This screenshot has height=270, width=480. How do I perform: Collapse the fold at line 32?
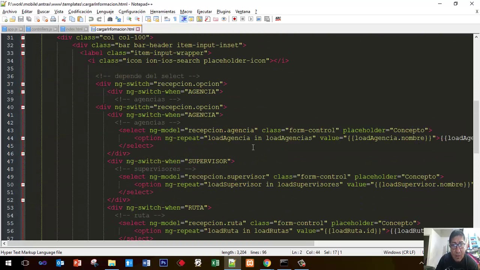coord(23,45)
